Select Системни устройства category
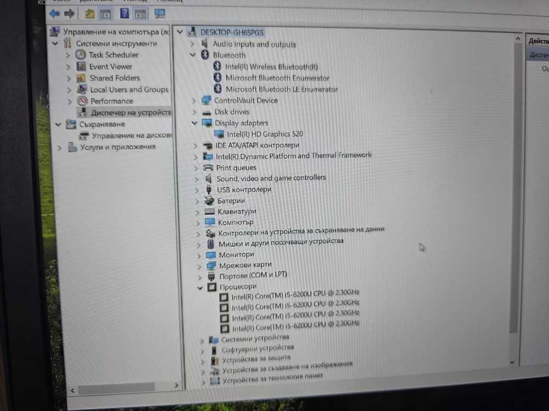This screenshot has width=549, height=411. click(255, 338)
